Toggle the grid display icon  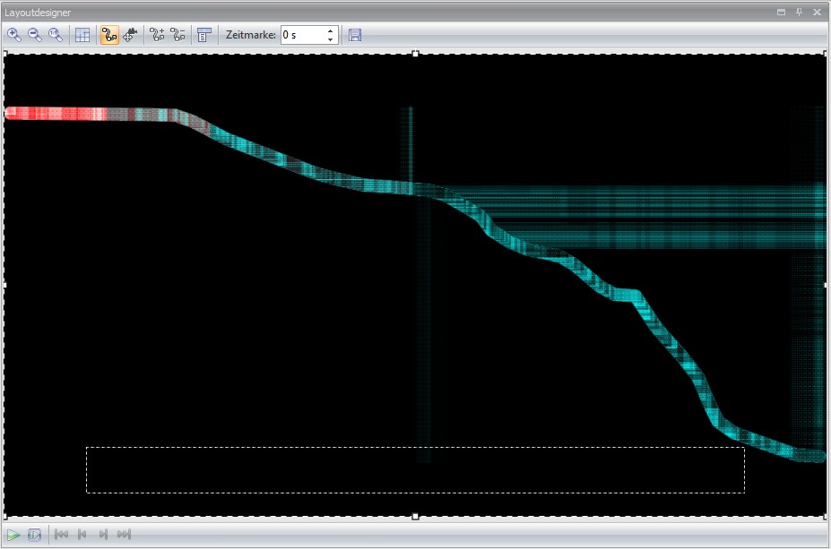point(82,35)
